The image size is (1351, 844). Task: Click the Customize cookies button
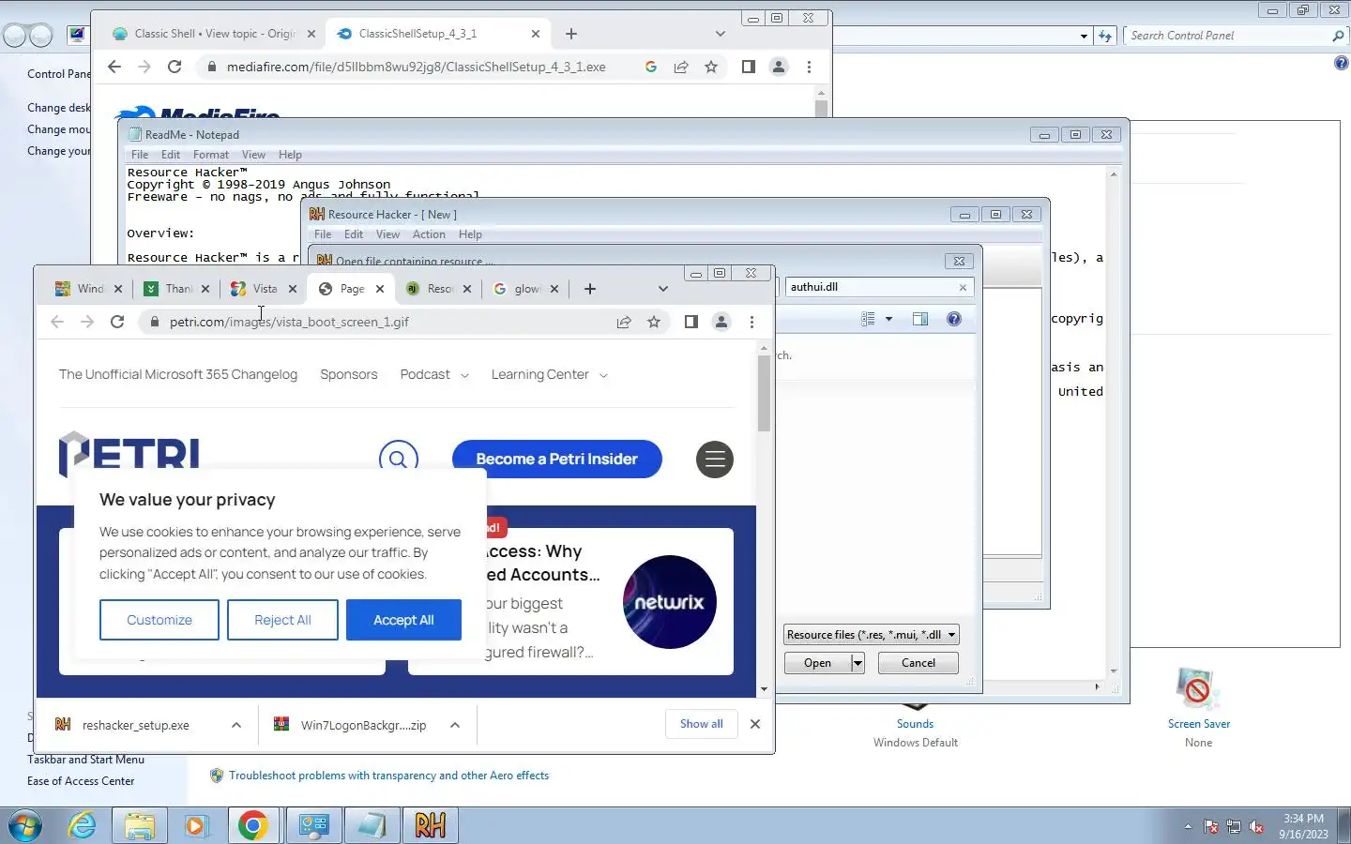[159, 620]
